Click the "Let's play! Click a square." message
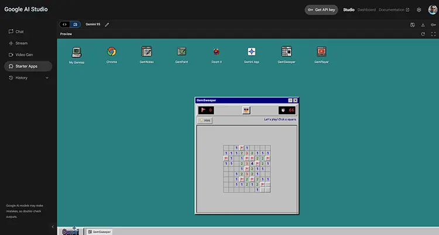Screen dimensions: 439x235 (x=280, y=120)
